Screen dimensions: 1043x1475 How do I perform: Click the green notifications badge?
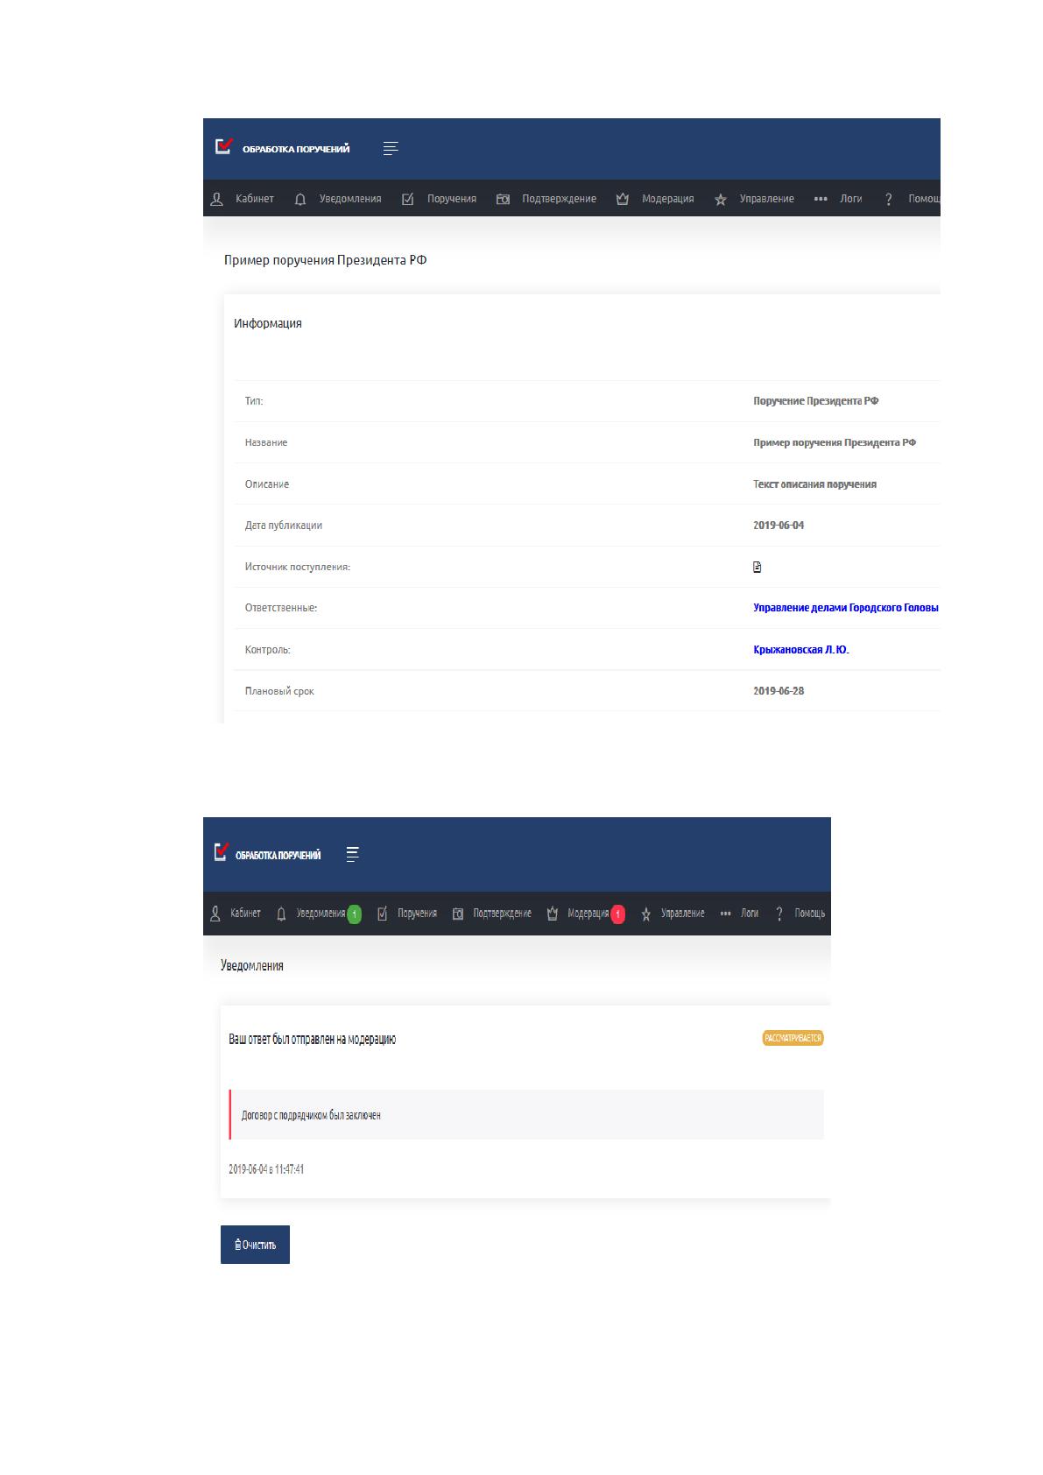[x=355, y=914]
